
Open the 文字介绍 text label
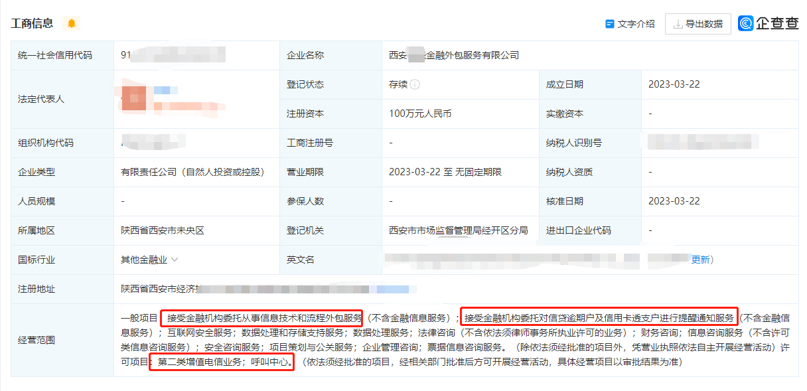[x=636, y=24]
